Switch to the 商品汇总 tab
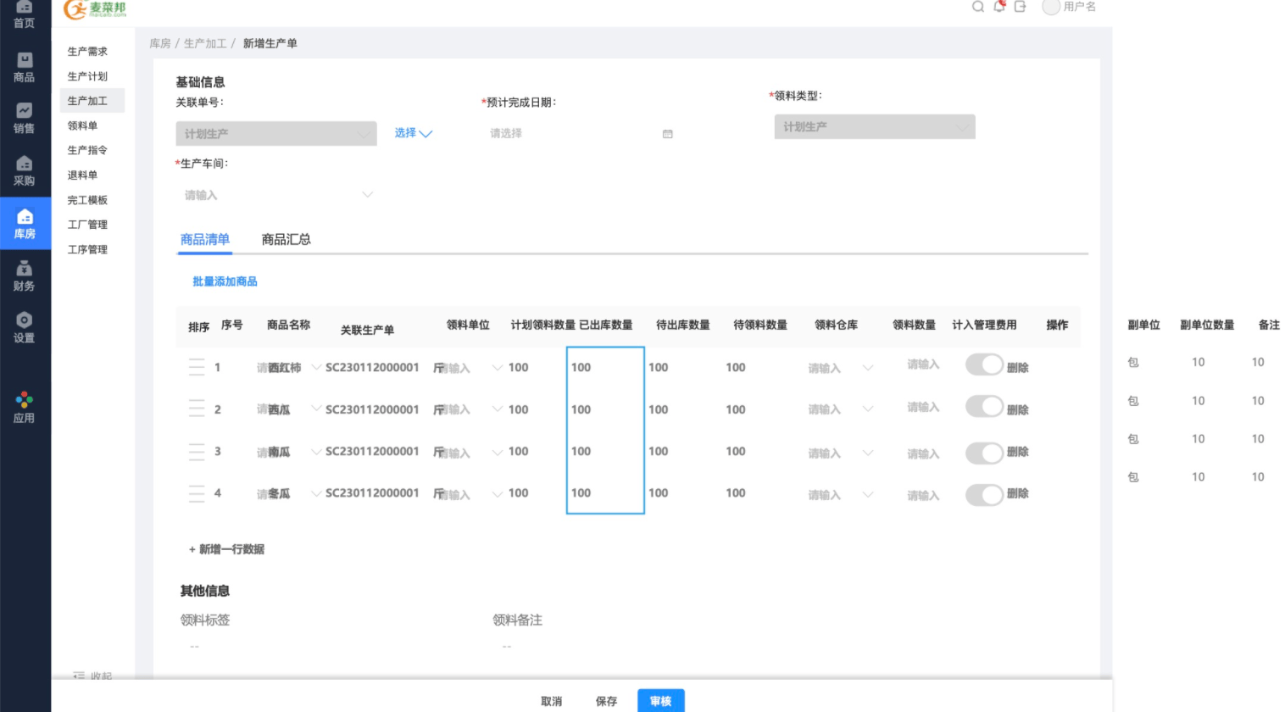 [x=286, y=239]
